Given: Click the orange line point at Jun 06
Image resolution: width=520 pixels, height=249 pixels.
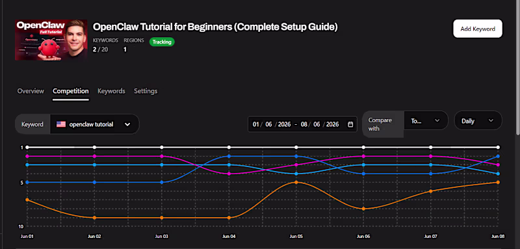Looking at the screenshot, I should [x=363, y=209].
